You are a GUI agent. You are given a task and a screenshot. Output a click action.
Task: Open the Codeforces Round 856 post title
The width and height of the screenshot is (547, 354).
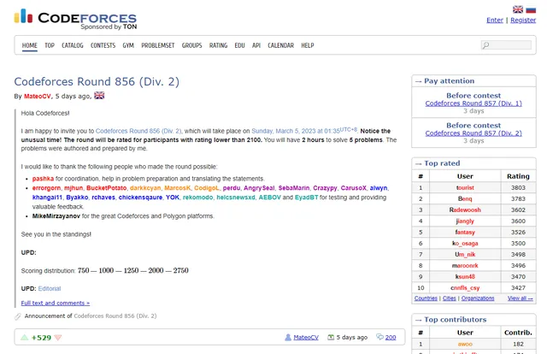(x=97, y=82)
